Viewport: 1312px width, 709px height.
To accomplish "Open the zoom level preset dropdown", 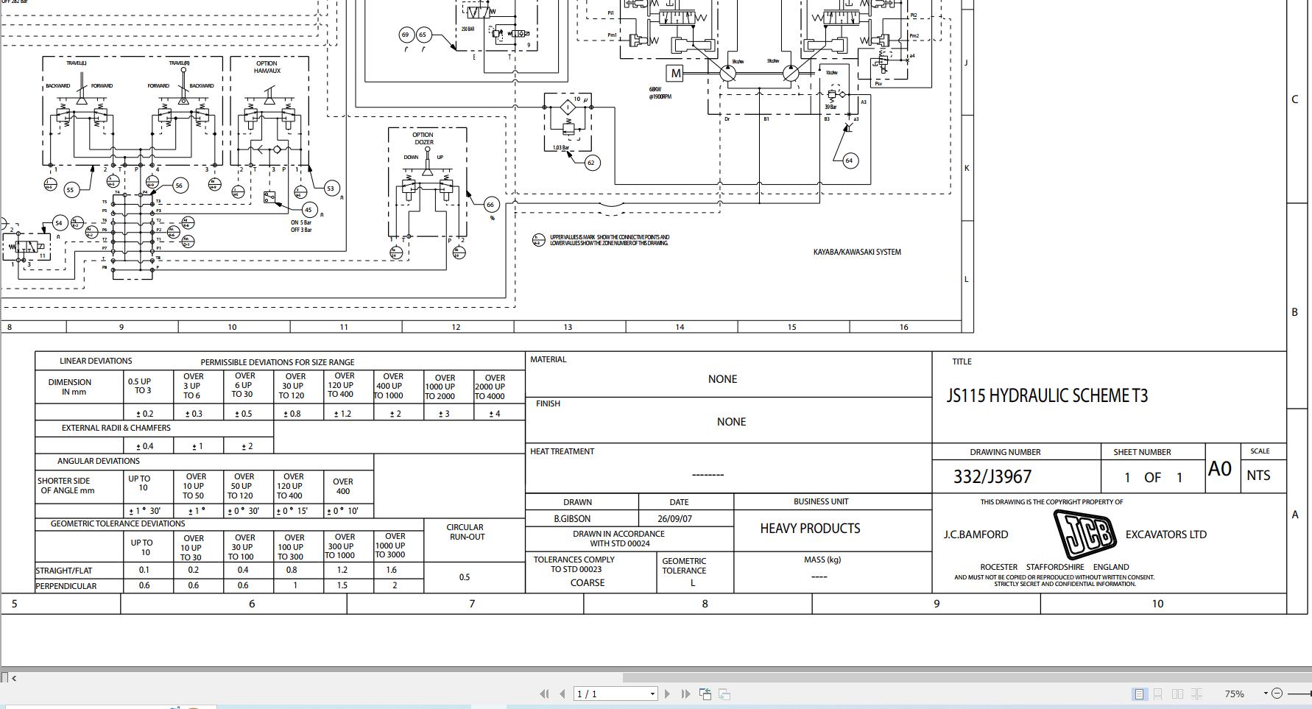I will pyautogui.click(x=1266, y=694).
